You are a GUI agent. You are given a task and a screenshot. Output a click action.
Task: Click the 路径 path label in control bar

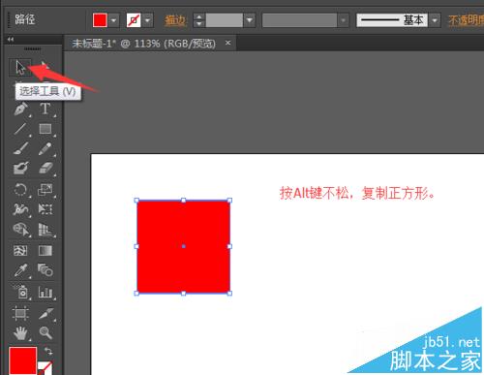25,19
